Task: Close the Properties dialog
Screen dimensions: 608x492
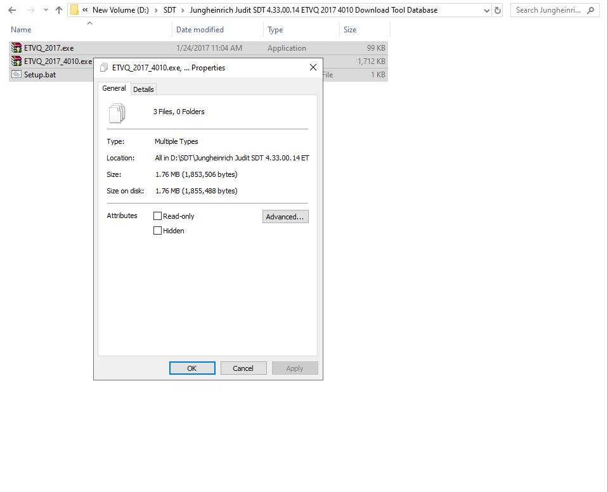Action: point(313,67)
